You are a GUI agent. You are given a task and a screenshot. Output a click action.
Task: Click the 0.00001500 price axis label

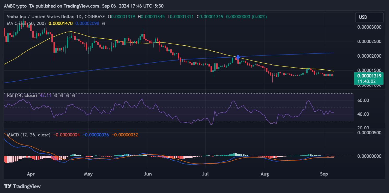coord(369,70)
